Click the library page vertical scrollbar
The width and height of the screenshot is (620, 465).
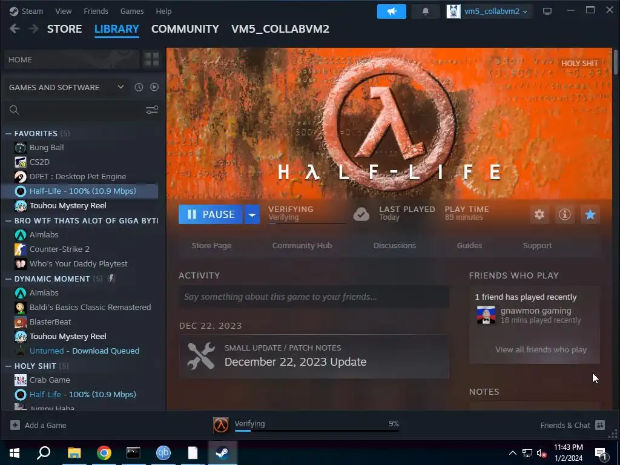pos(615,61)
